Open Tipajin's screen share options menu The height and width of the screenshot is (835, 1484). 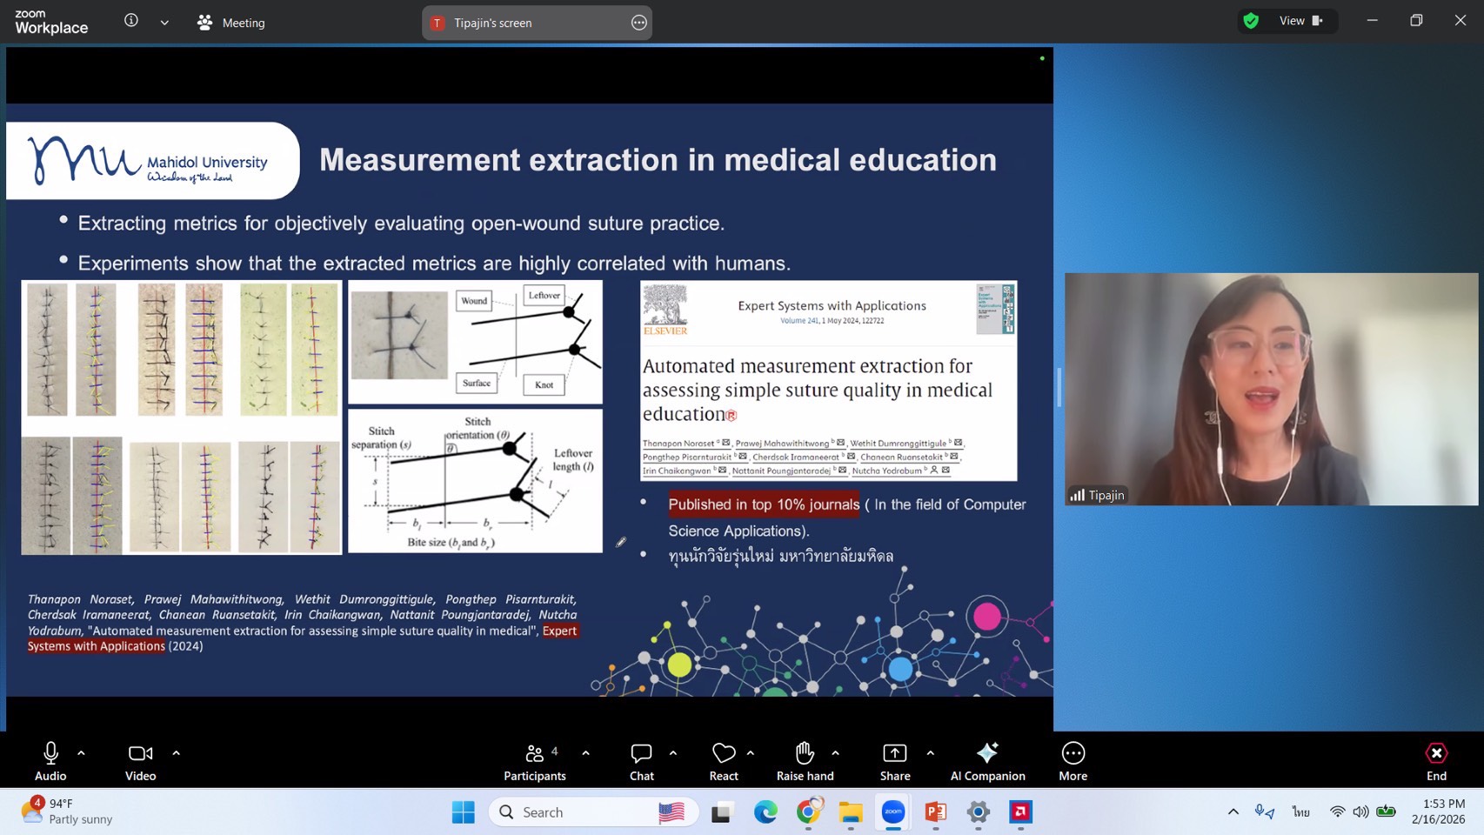coord(639,23)
